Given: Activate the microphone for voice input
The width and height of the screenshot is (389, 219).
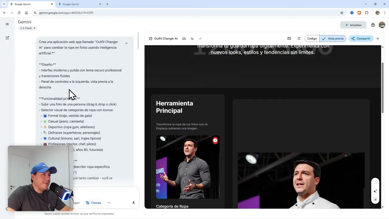Looking at the screenshot, I should pos(133,203).
